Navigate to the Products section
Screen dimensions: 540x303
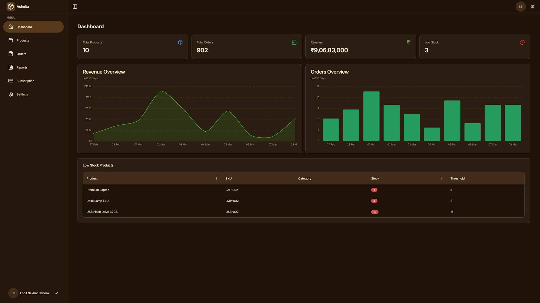pos(23,40)
